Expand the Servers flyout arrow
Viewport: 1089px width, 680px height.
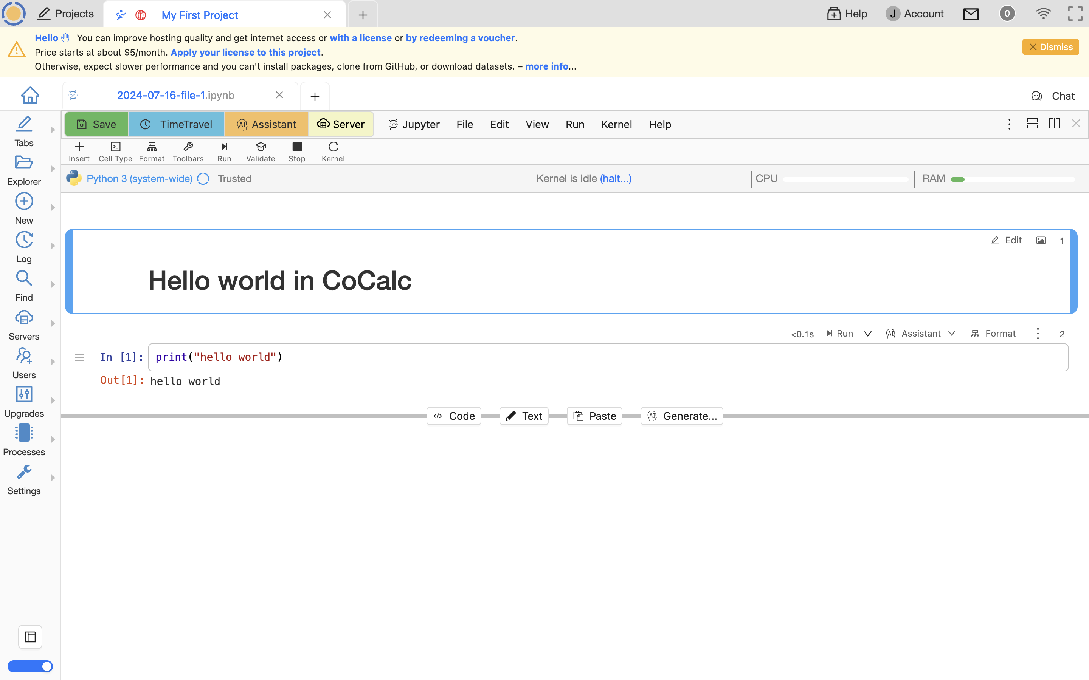coord(53,323)
